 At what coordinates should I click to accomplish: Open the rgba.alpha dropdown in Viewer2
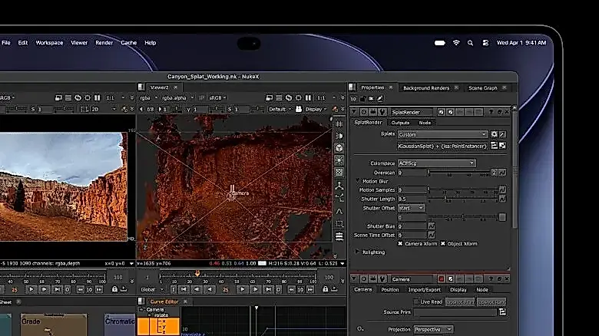point(177,98)
